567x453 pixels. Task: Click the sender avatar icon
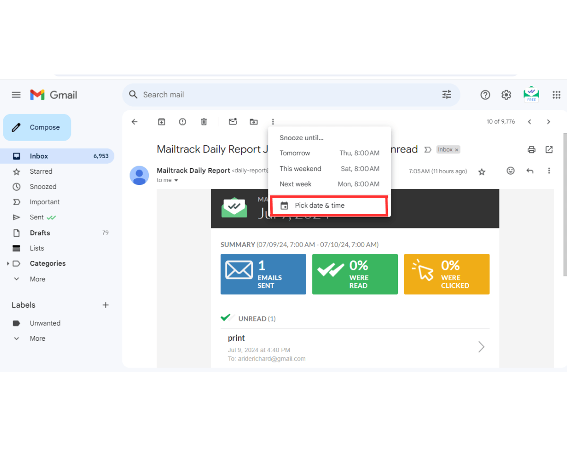[x=139, y=175]
